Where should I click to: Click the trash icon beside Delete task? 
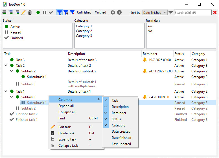click(x=52, y=133)
